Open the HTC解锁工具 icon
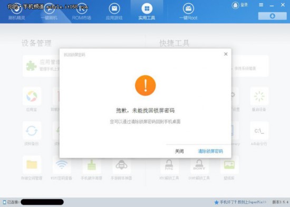This screenshot has width=290, height=207. point(169,165)
